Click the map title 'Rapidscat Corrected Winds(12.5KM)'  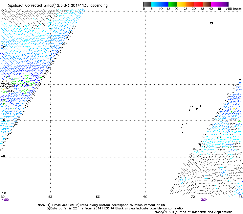tap(38, 6)
